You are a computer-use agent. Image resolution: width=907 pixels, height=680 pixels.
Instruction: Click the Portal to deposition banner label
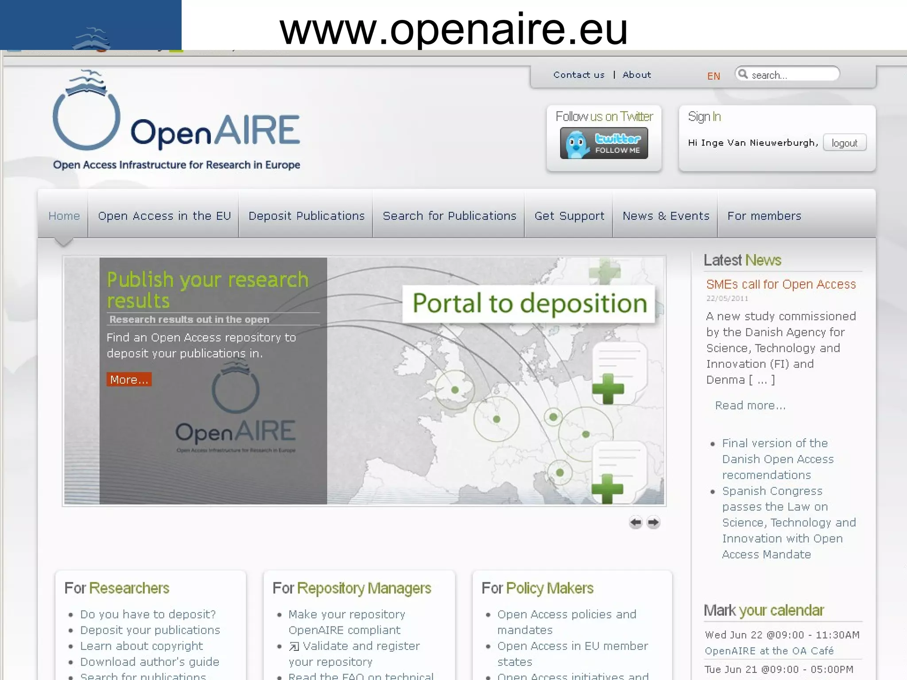point(529,304)
